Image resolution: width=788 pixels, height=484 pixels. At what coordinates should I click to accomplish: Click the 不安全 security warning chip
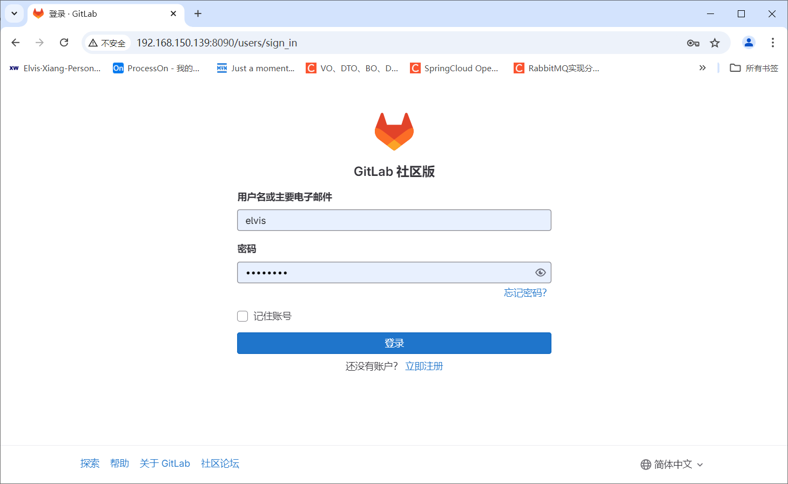[107, 43]
